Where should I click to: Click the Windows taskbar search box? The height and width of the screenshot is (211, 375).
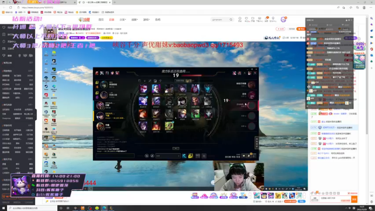[x=32, y=208]
